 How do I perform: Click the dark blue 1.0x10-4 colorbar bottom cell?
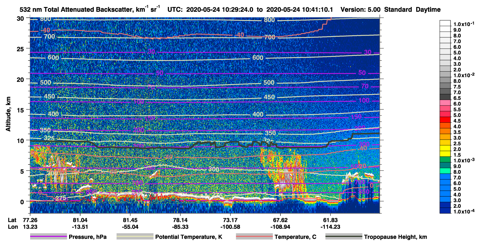click(x=445, y=211)
